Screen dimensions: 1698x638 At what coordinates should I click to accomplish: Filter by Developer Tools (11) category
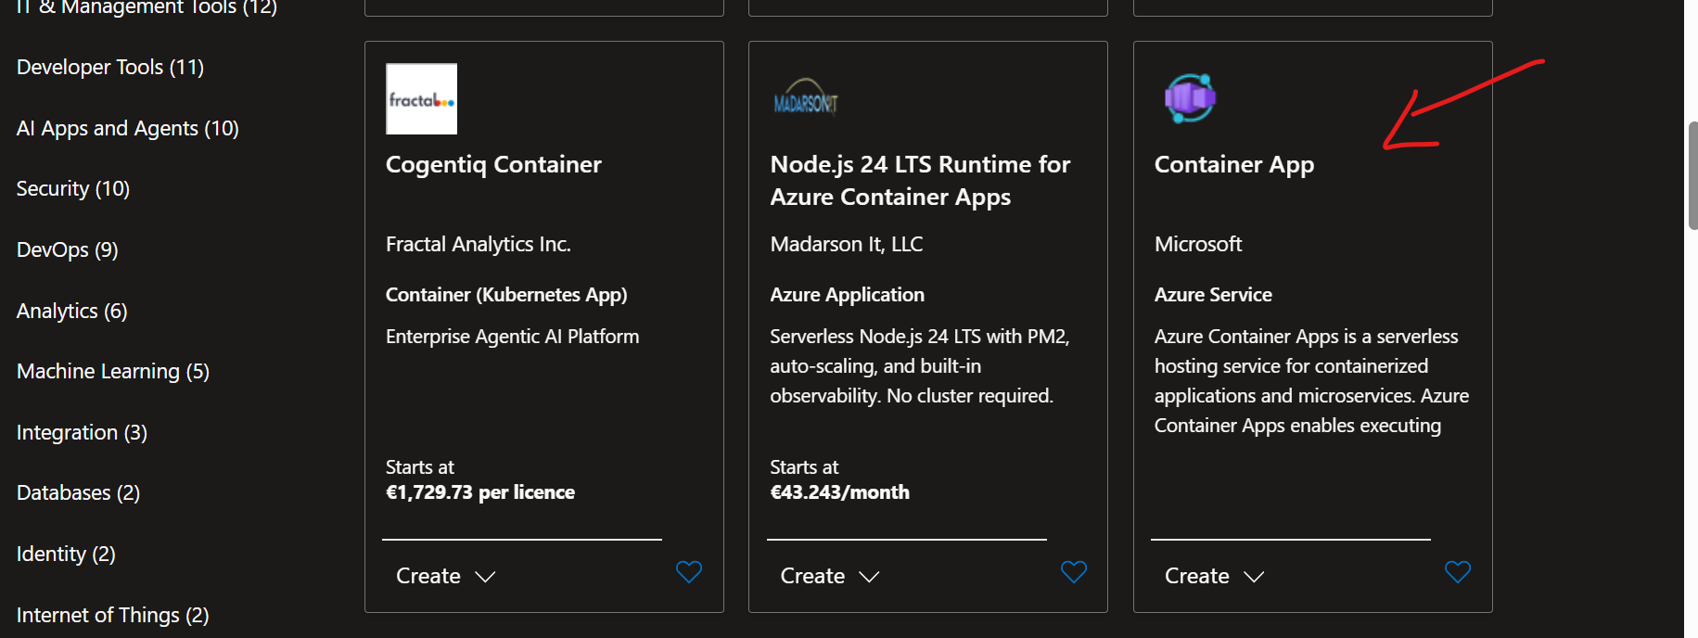[110, 68]
